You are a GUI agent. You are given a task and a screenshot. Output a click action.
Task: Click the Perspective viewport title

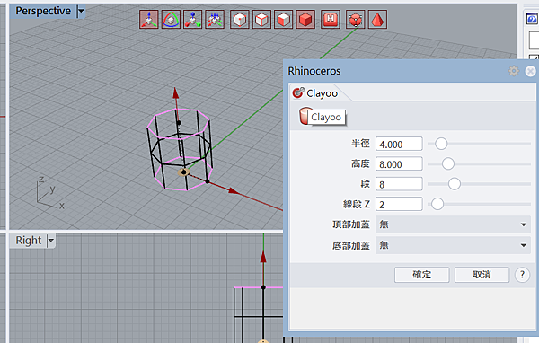coord(43,11)
